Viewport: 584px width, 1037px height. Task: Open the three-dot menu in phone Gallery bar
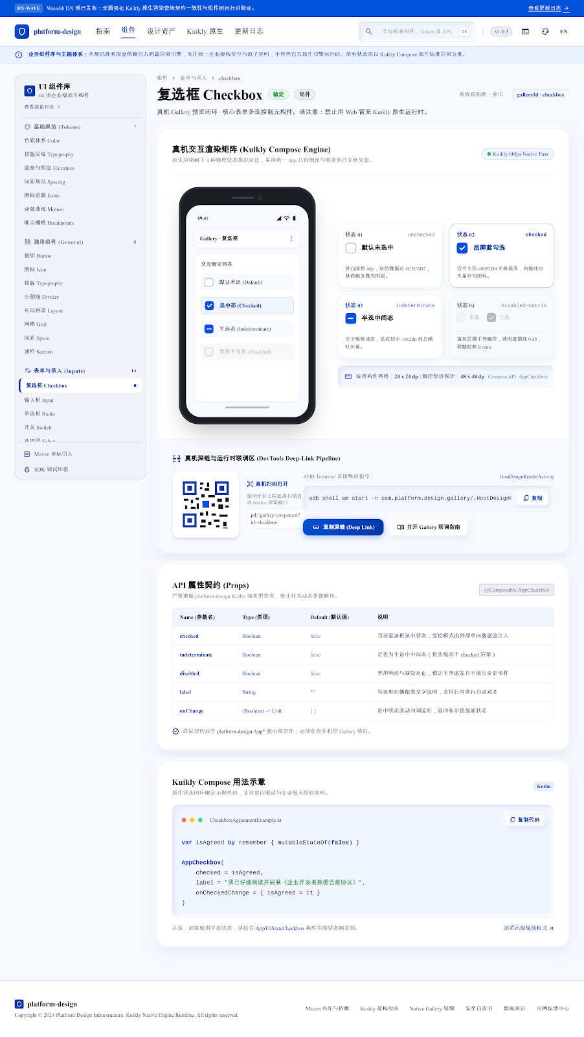pyautogui.click(x=291, y=239)
